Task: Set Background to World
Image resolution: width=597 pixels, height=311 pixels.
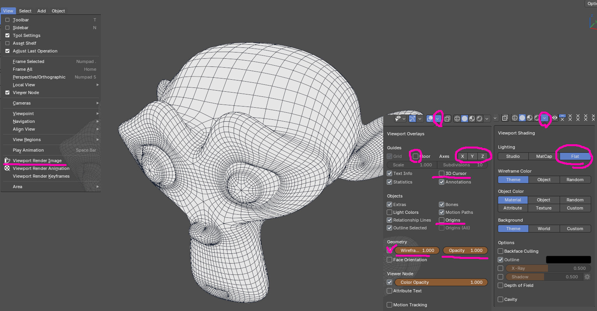Action: [544, 229]
